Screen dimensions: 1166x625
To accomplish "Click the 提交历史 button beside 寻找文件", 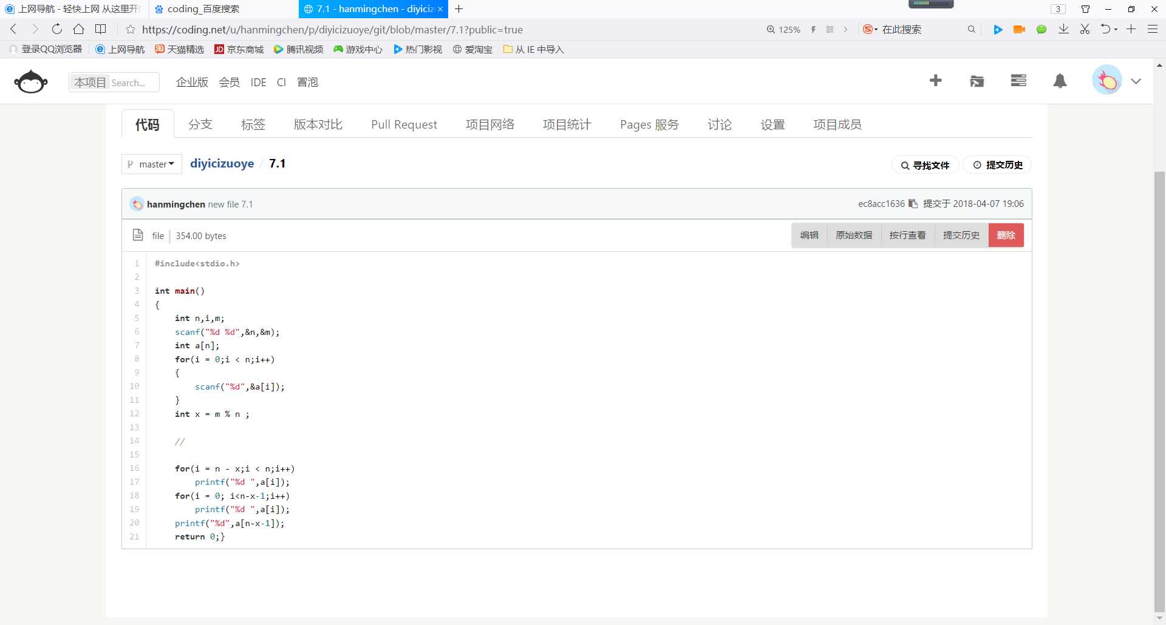I will pyautogui.click(x=998, y=165).
